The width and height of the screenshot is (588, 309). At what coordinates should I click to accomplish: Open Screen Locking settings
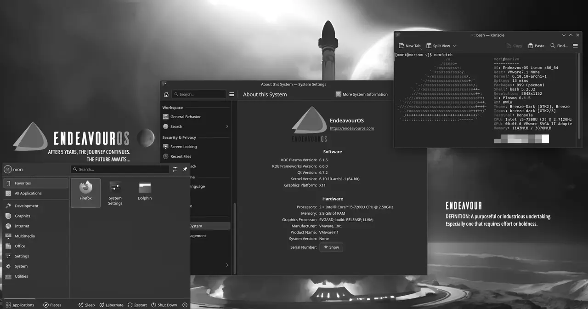click(x=196, y=147)
